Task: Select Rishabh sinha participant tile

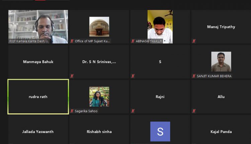Action: point(99,131)
